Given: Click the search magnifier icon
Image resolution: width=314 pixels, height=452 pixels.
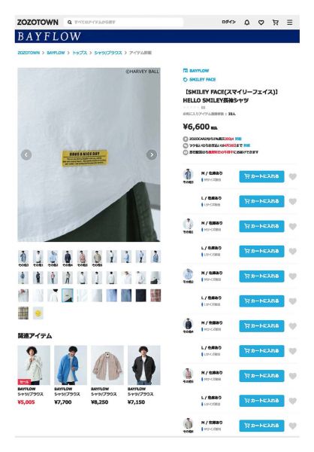Looking at the screenshot, I should coord(70,22).
